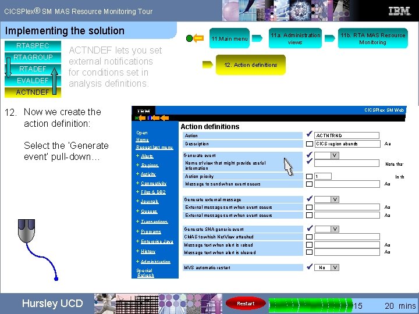Click the RTASPEC block
The width and height of the screenshot is (419, 314).
[33, 46]
